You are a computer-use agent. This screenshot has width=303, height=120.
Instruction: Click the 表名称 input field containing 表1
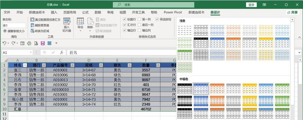tap(14, 25)
